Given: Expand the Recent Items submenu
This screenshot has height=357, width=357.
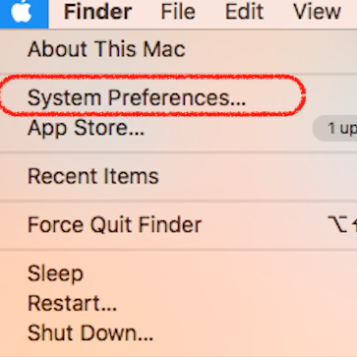Looking at the screenshot, I should pyautogui.click(x=178, y=176).
